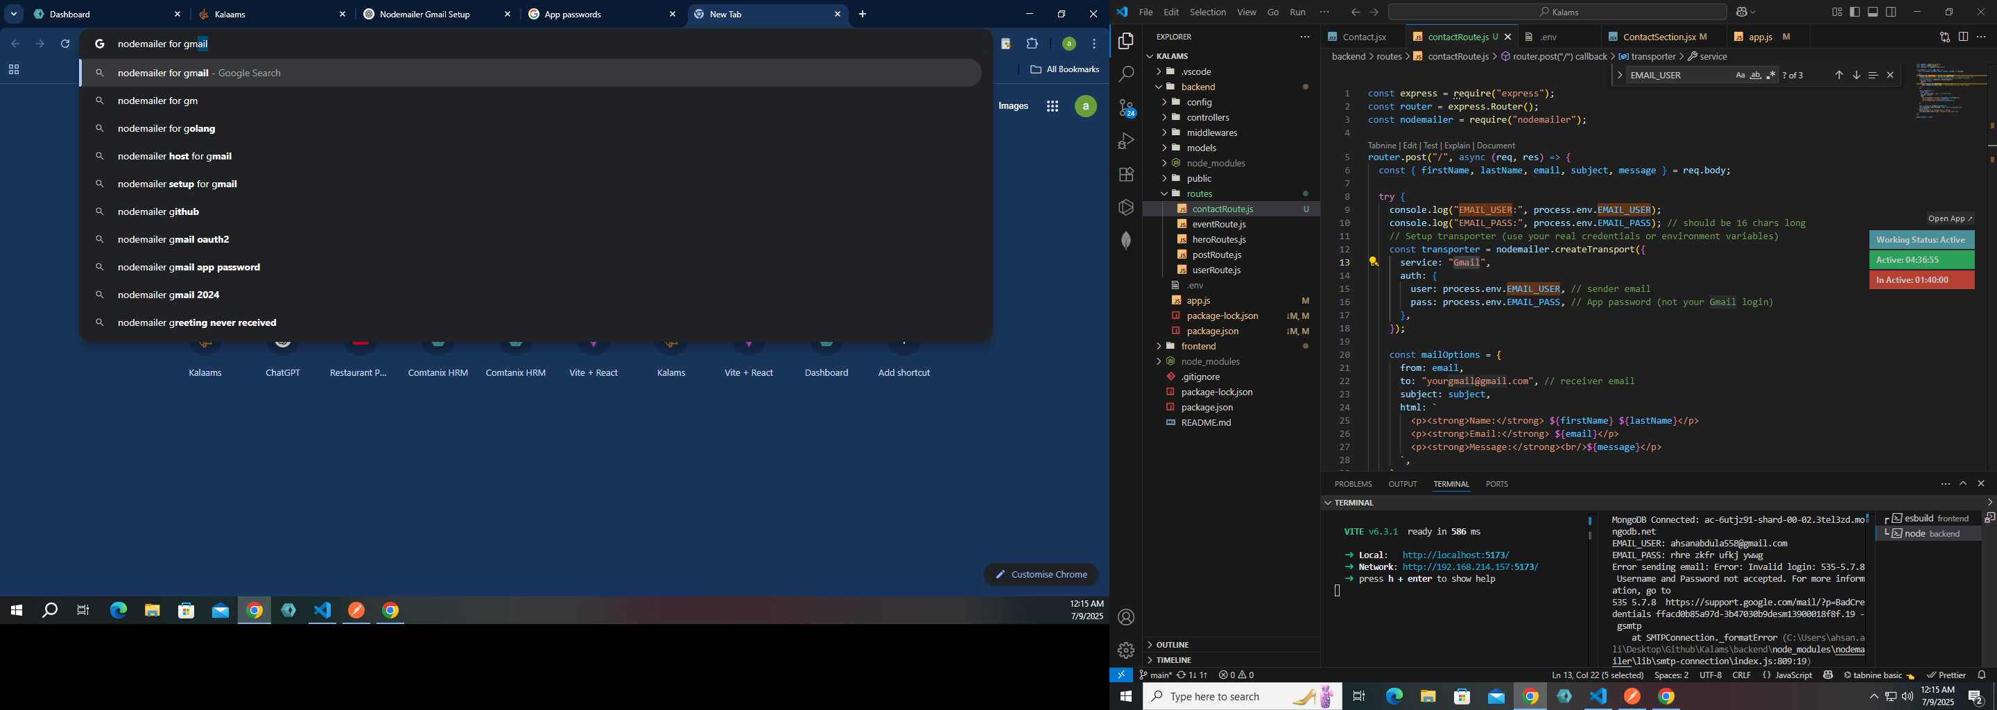
Task: Maximize the terminal panel with chevron up
Action: [1963, 484]
